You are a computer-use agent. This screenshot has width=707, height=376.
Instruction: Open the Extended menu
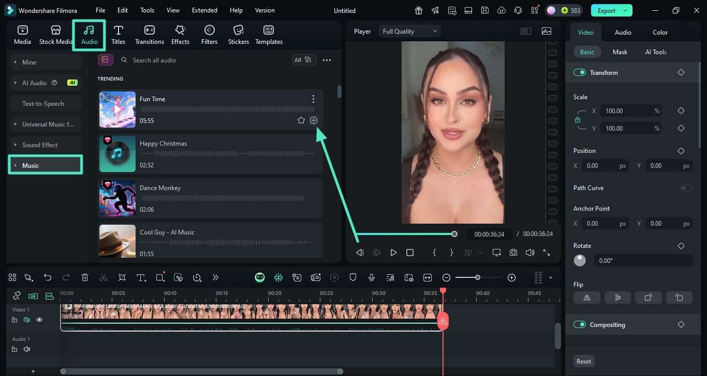204,10
